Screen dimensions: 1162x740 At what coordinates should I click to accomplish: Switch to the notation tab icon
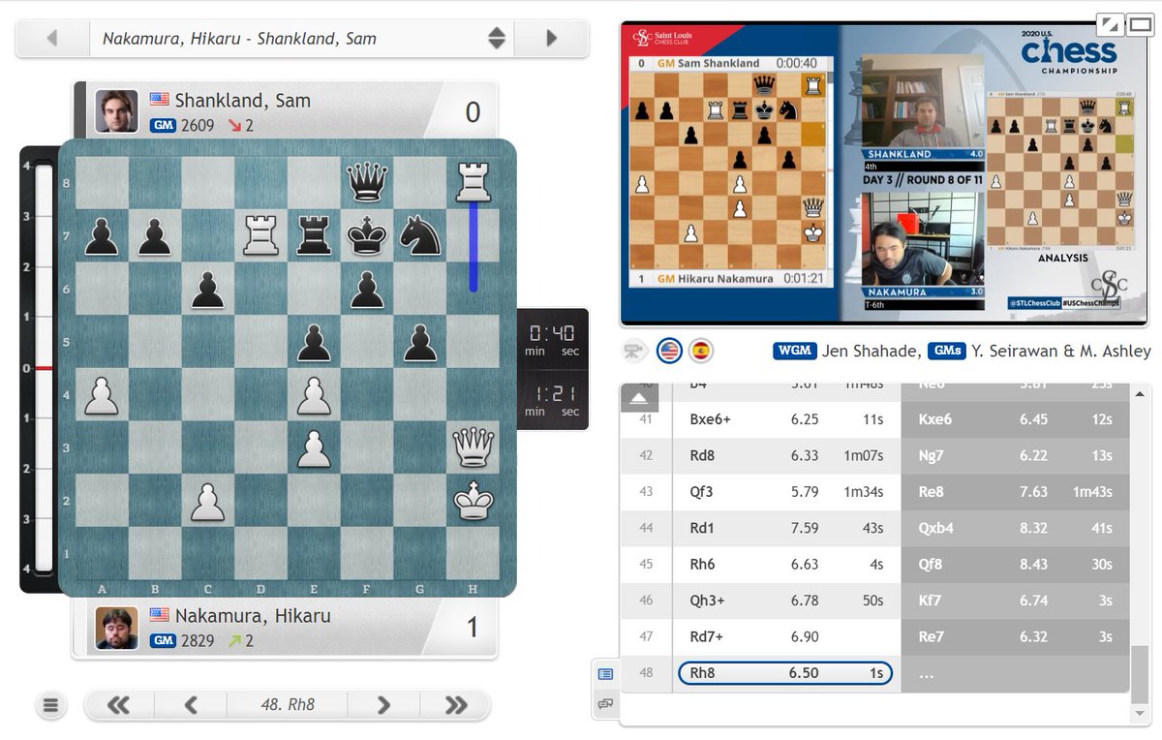click(x=605, y=674)
